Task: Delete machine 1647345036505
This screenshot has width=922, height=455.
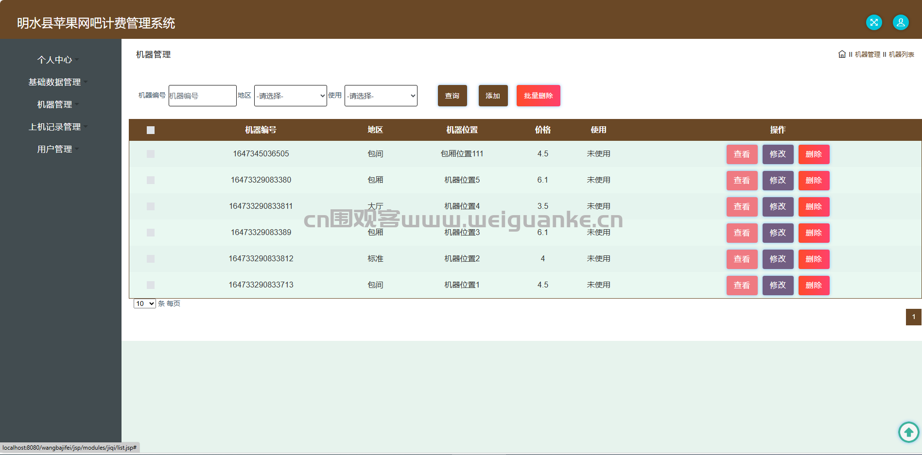Action: tap(814, 154)
